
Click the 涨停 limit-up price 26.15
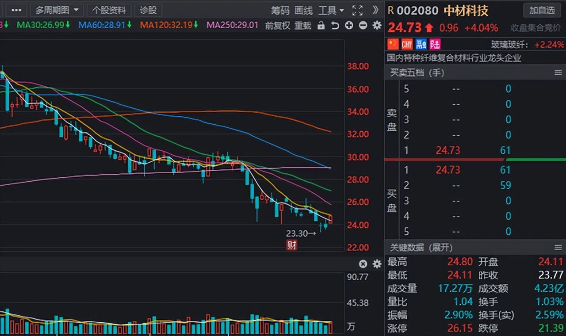pyautogui.click(x=460, y=328)
